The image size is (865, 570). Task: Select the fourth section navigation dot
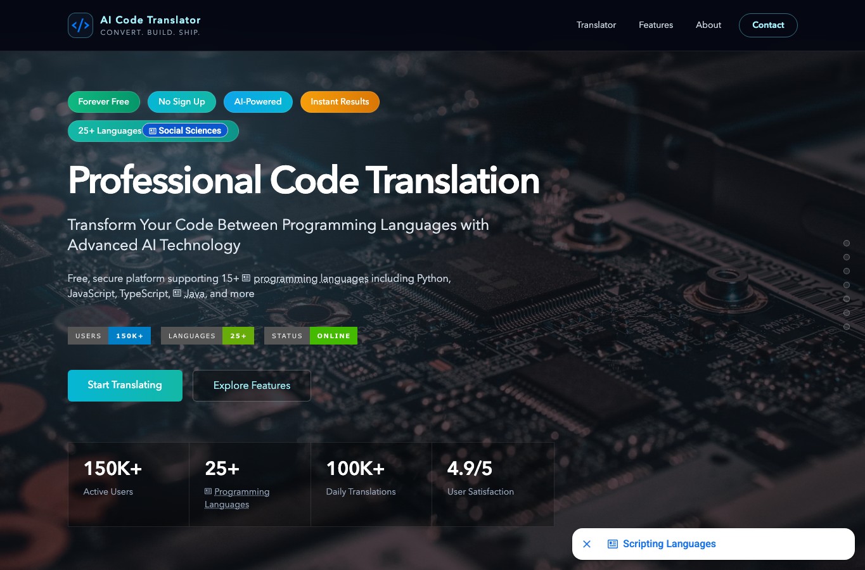[x=847, y=285]
